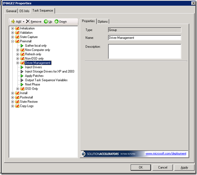The height and width of the screenshot is (175, 197).
Task: Click the New Computer only group icon
Action: [22, 50]
